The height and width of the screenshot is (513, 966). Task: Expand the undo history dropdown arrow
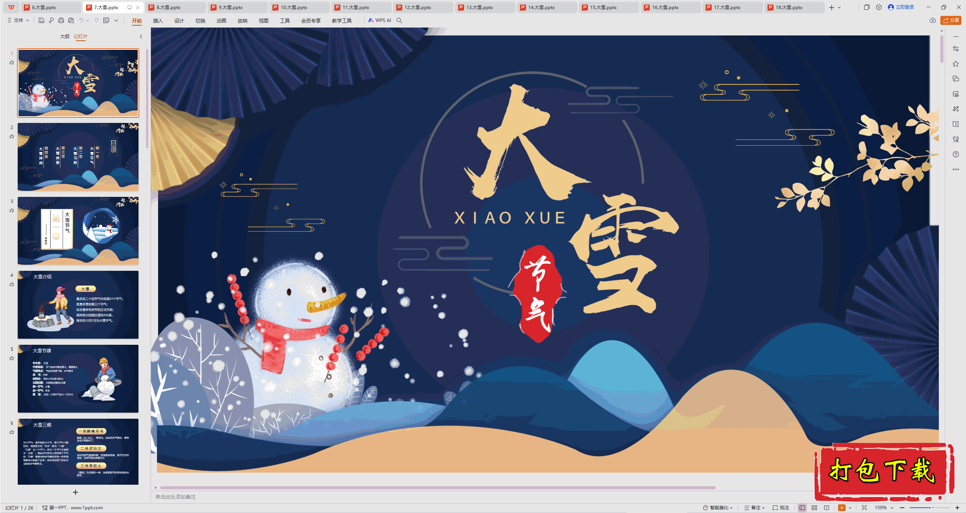coord(88,20)
